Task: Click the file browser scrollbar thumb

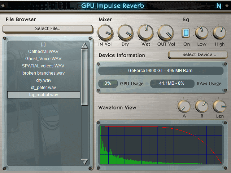Action: 85,77
